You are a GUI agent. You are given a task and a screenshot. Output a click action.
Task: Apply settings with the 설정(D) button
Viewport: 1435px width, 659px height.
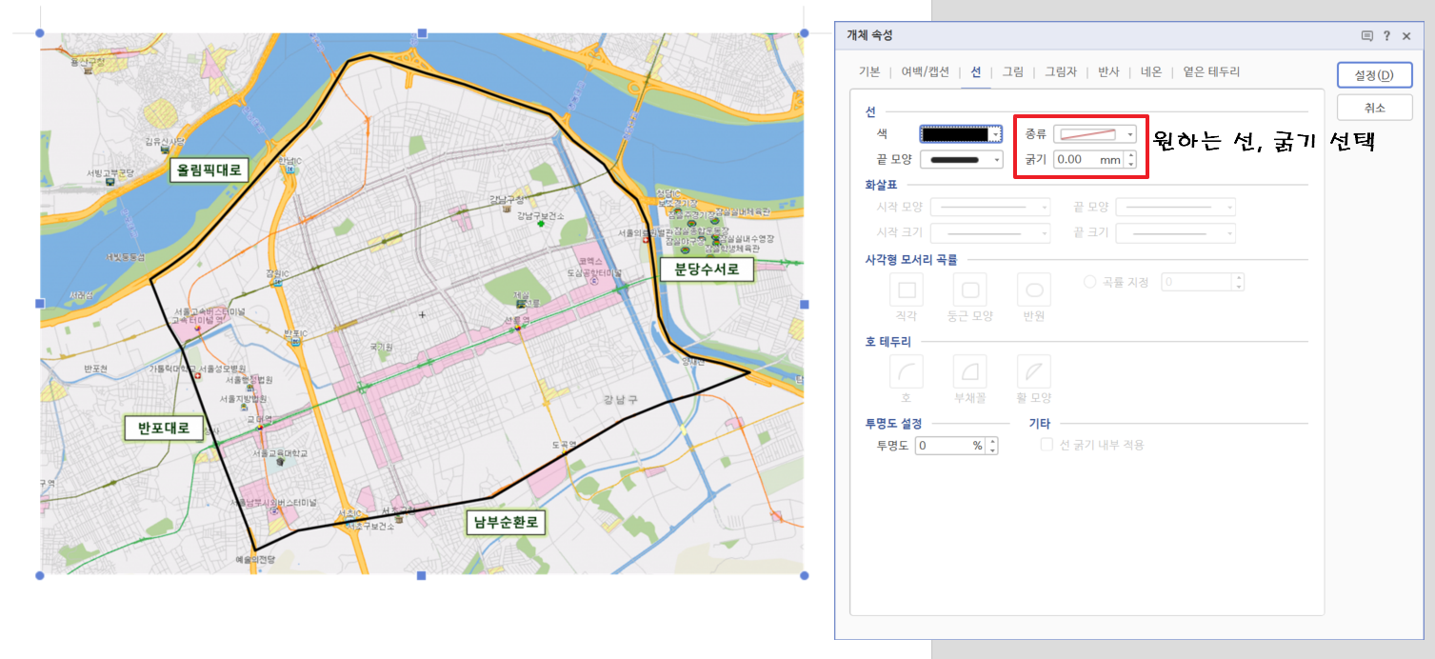(1374, 74)
